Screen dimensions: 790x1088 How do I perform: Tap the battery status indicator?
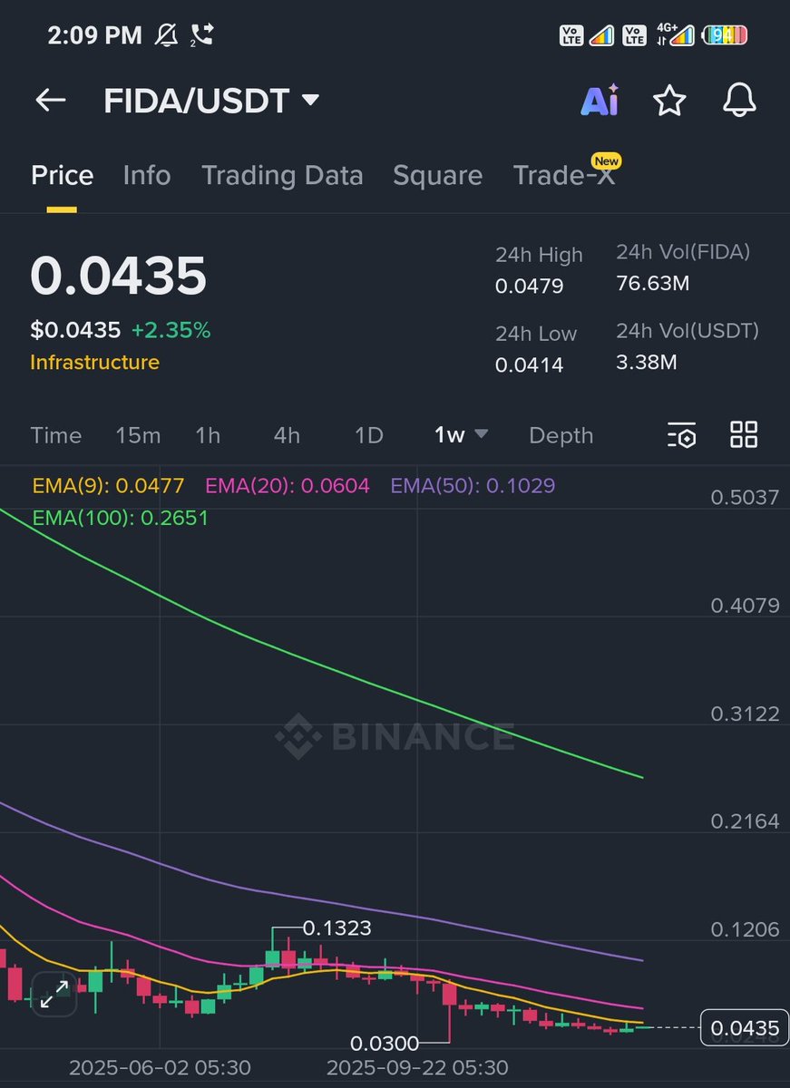(x=726, y=35)
